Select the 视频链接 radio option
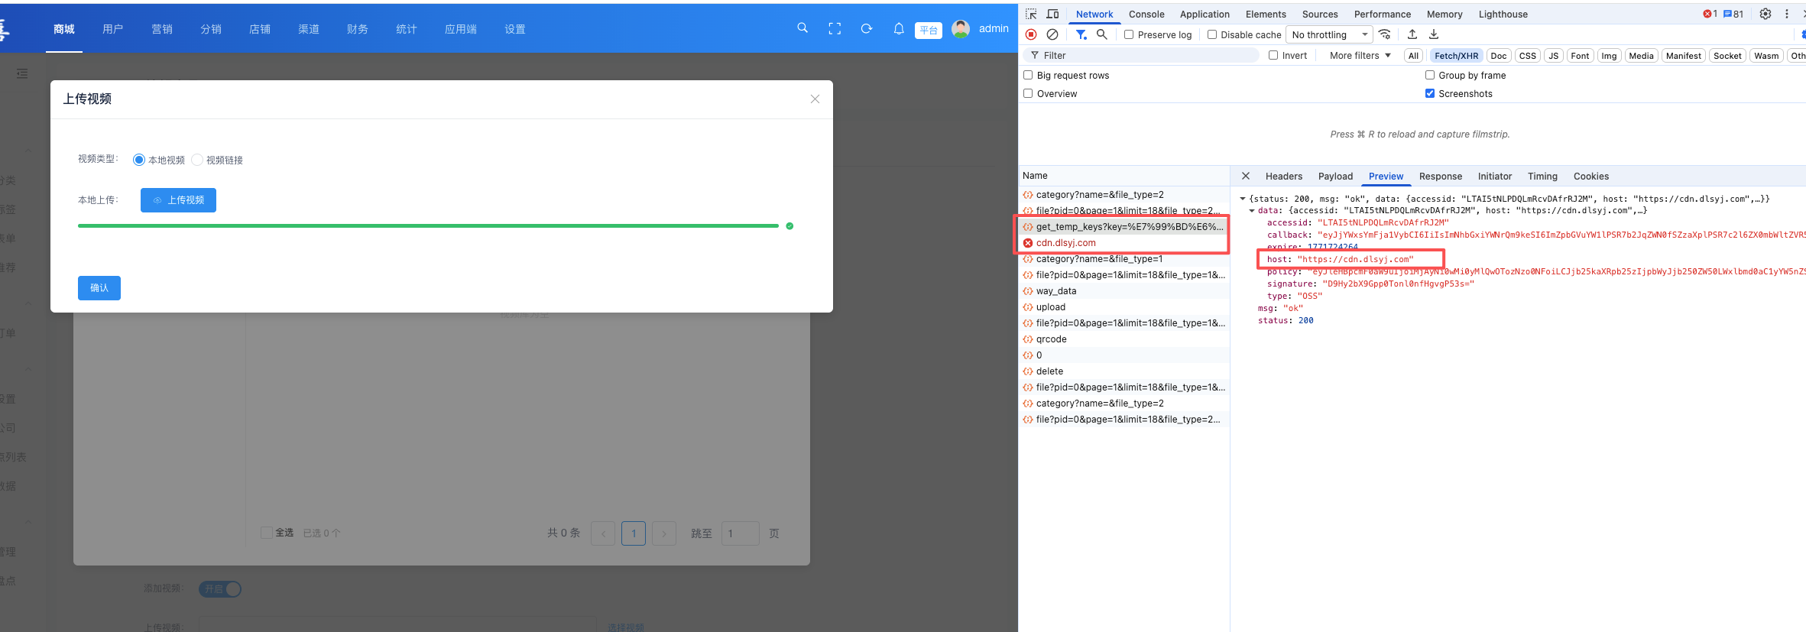The width and height of the screenshot is (1806, 632). [x=198, y=160]
